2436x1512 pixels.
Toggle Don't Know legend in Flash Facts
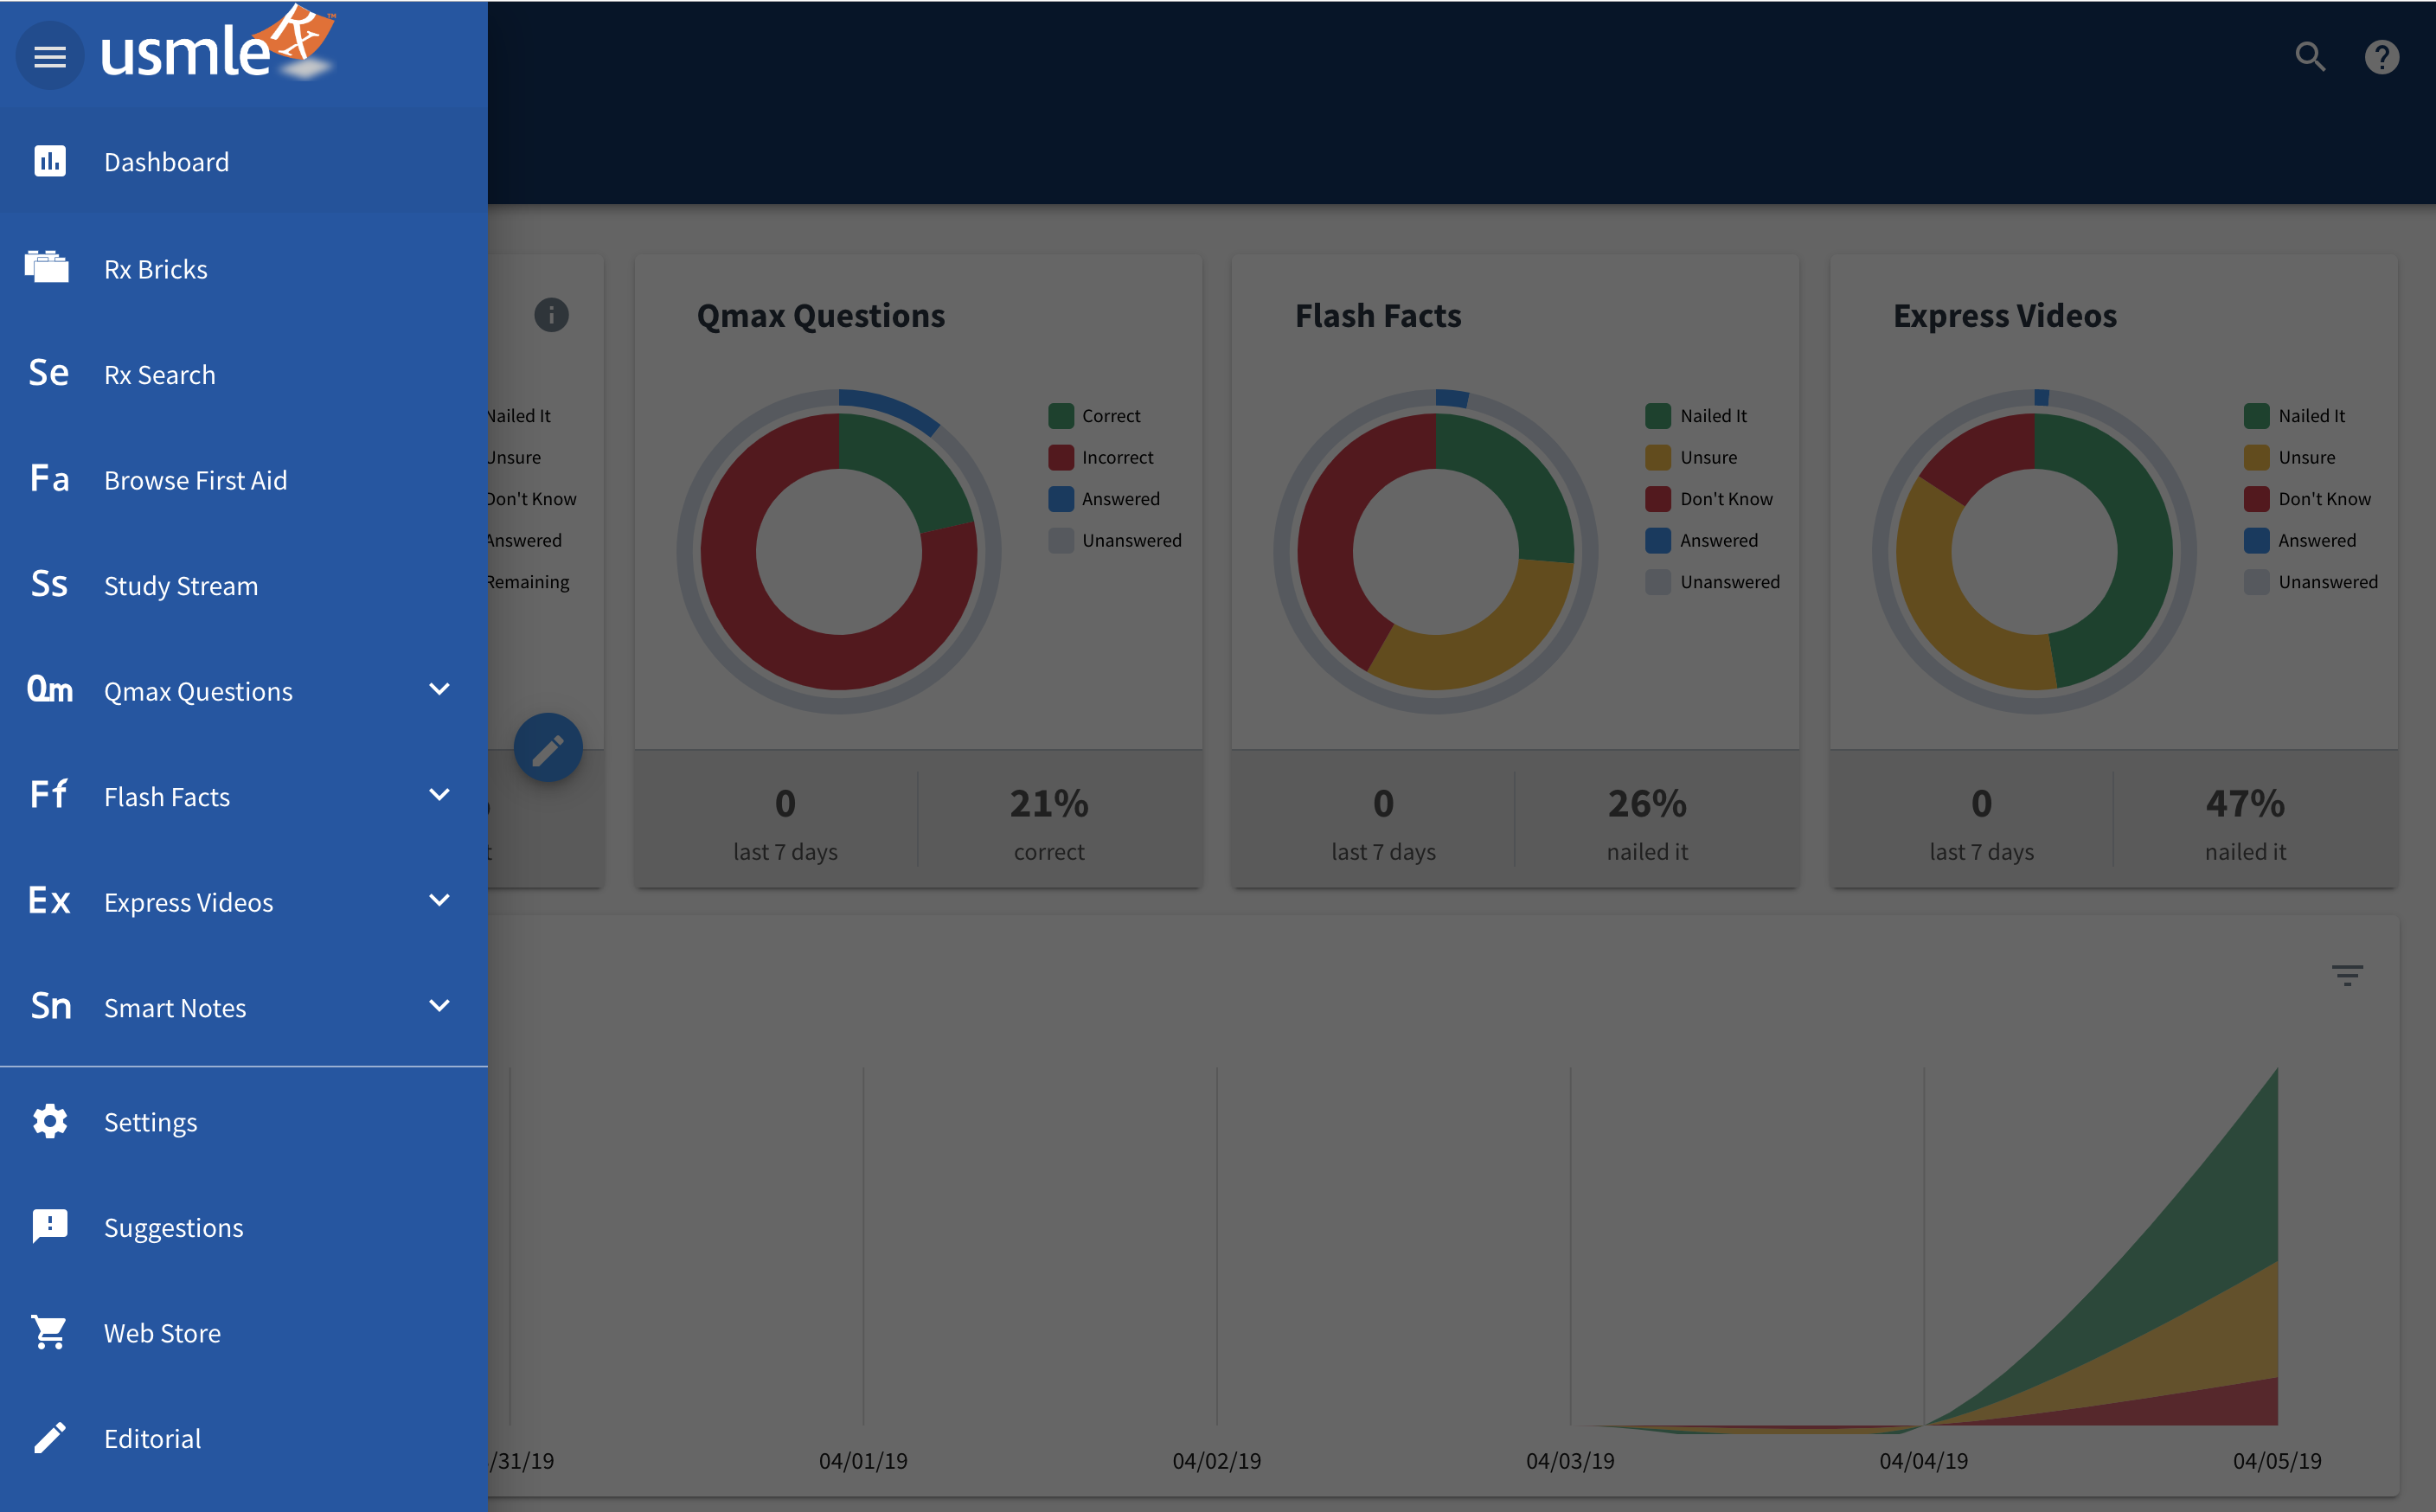(x=1709, y=498)
